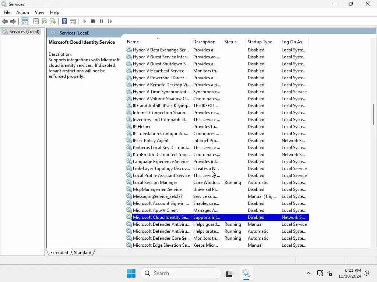The height and width of the screenshot is (282, 377).
Task: Select Microsoft Account Sign-in service row
Action: [217, 203]
